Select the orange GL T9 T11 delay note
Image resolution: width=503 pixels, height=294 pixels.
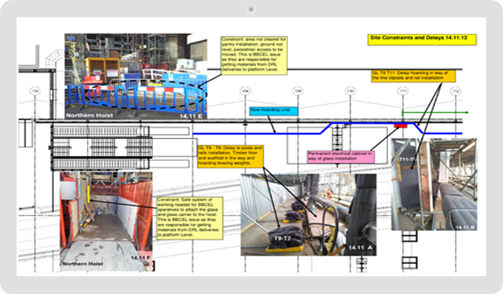(x=414, y=76)
